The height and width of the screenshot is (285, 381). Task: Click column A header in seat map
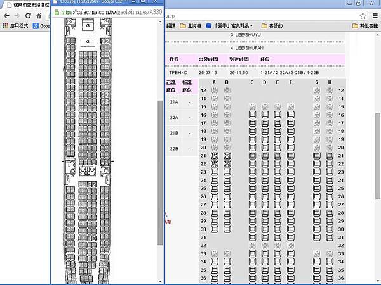(214, 82)
